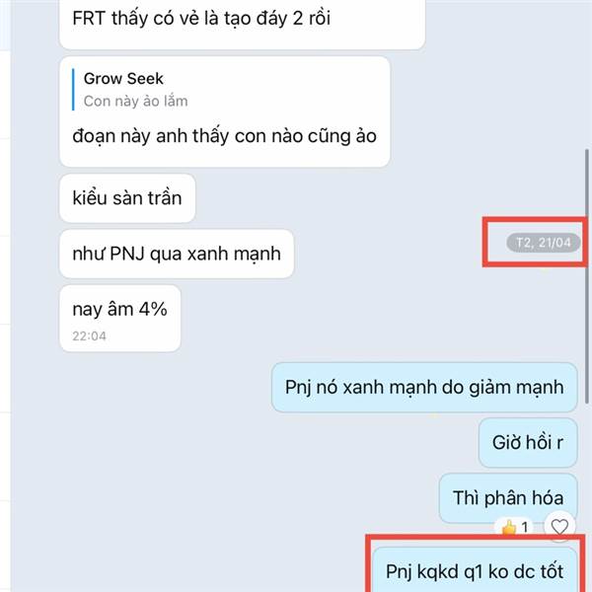Select the 'Thì phân hóa' sent message

coord(508,498)
